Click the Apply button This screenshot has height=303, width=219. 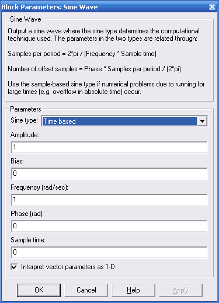click(180, 290)
